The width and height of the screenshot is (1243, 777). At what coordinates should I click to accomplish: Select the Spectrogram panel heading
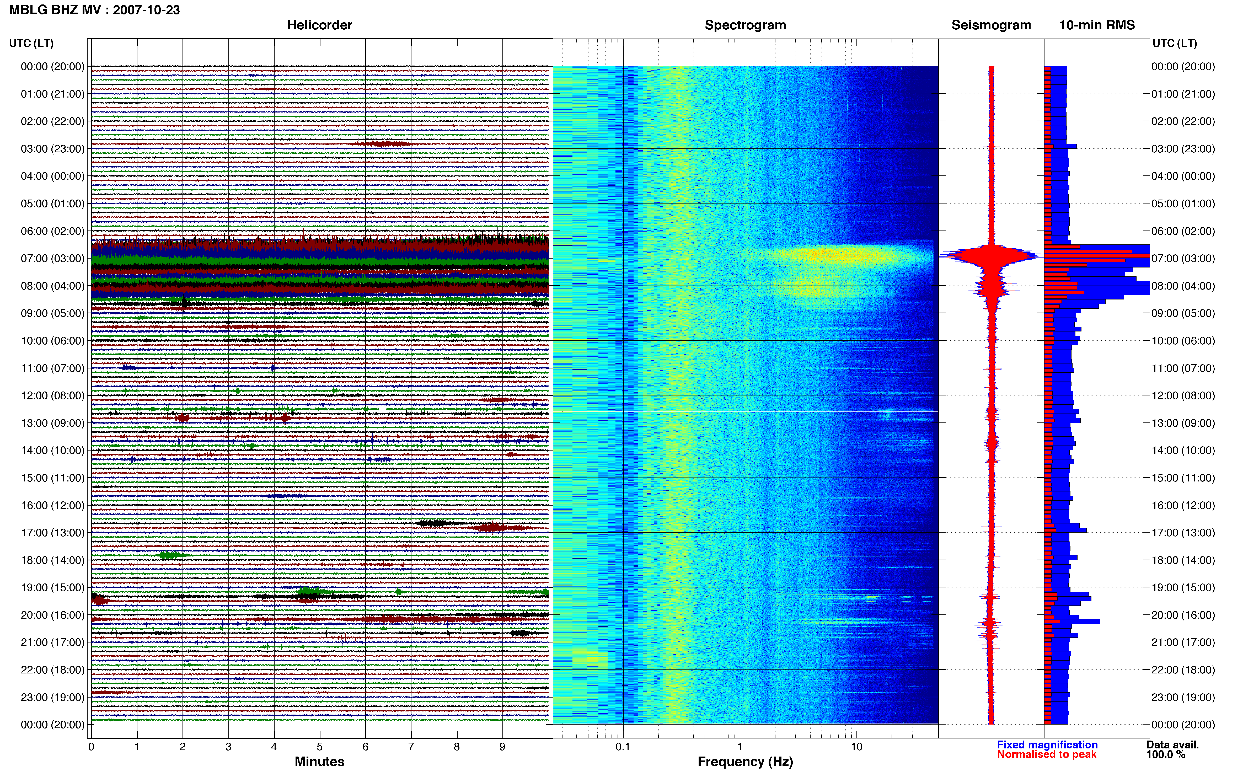coord(745,25)
